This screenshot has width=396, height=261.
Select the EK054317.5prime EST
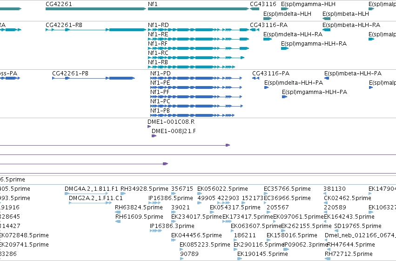click(212, 212)
